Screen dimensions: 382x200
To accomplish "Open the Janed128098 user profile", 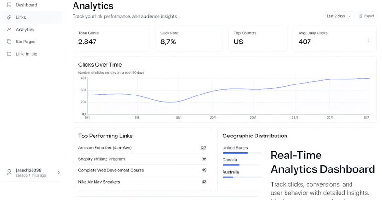I will (x=32, y=172).
